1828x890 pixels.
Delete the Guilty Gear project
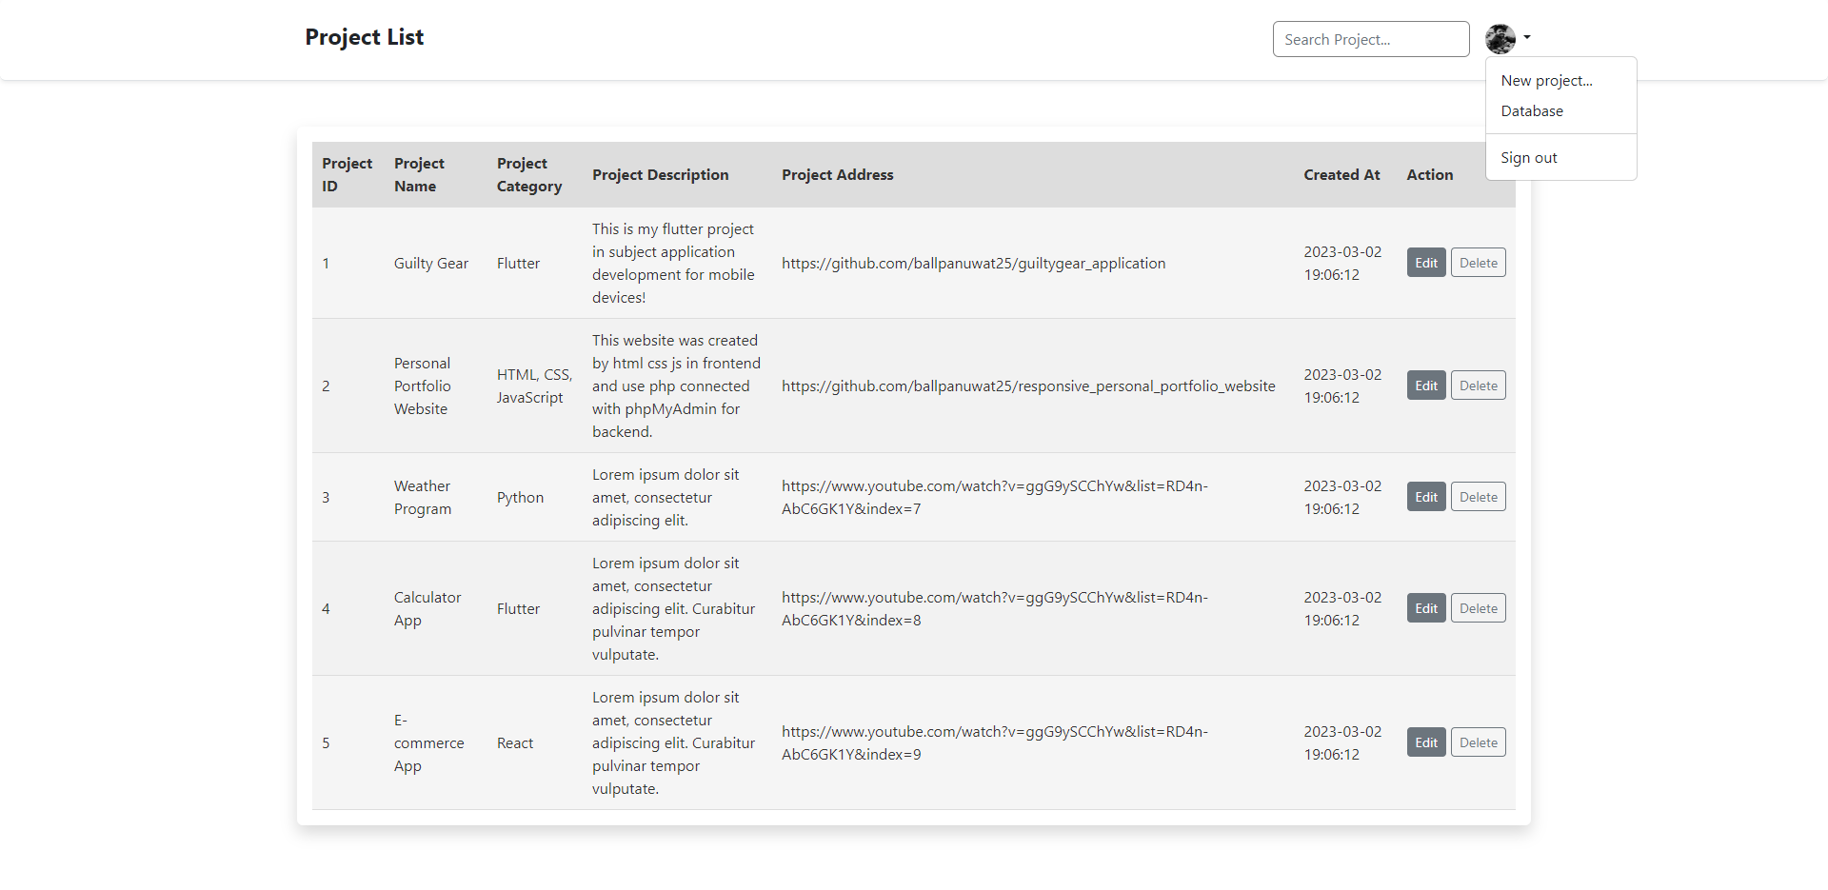1478,262
